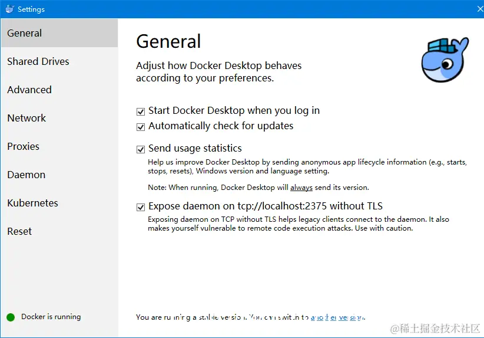Click the green Docker running status indicator
The width and height of the screenshot is (484, 338).
(x=11, y=317)
